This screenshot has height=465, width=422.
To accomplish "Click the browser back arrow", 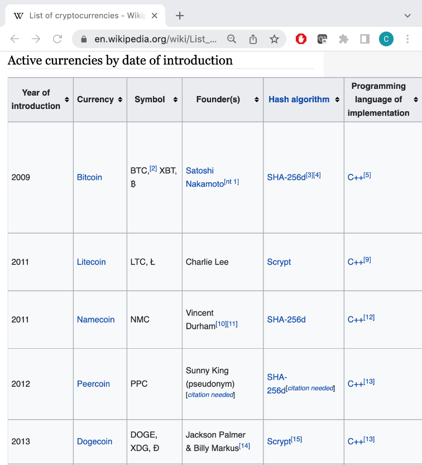I will tap(15, 39).
